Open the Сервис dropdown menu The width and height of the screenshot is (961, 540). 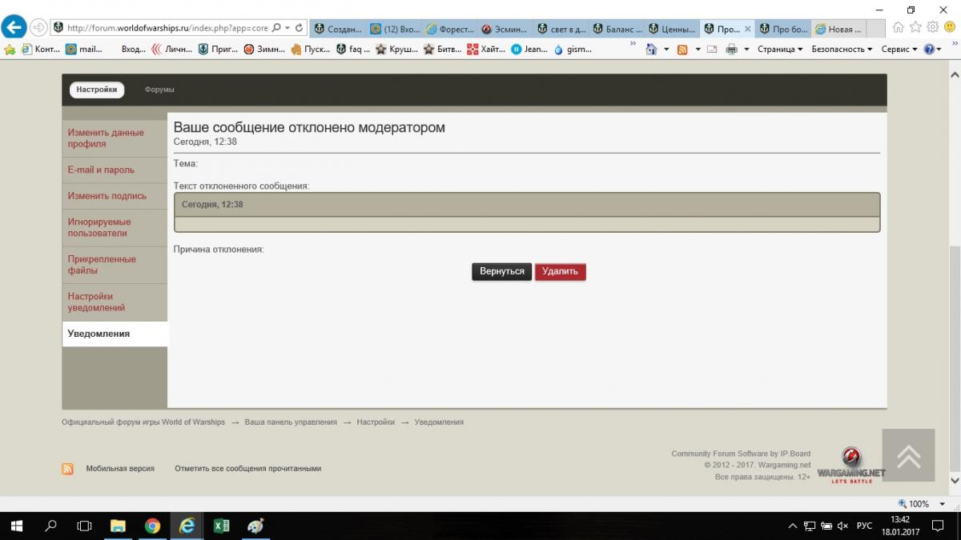899,50
